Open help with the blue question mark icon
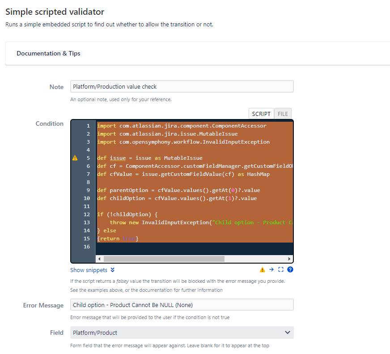Viewport: 390px width, 354px height. (290, 269)
